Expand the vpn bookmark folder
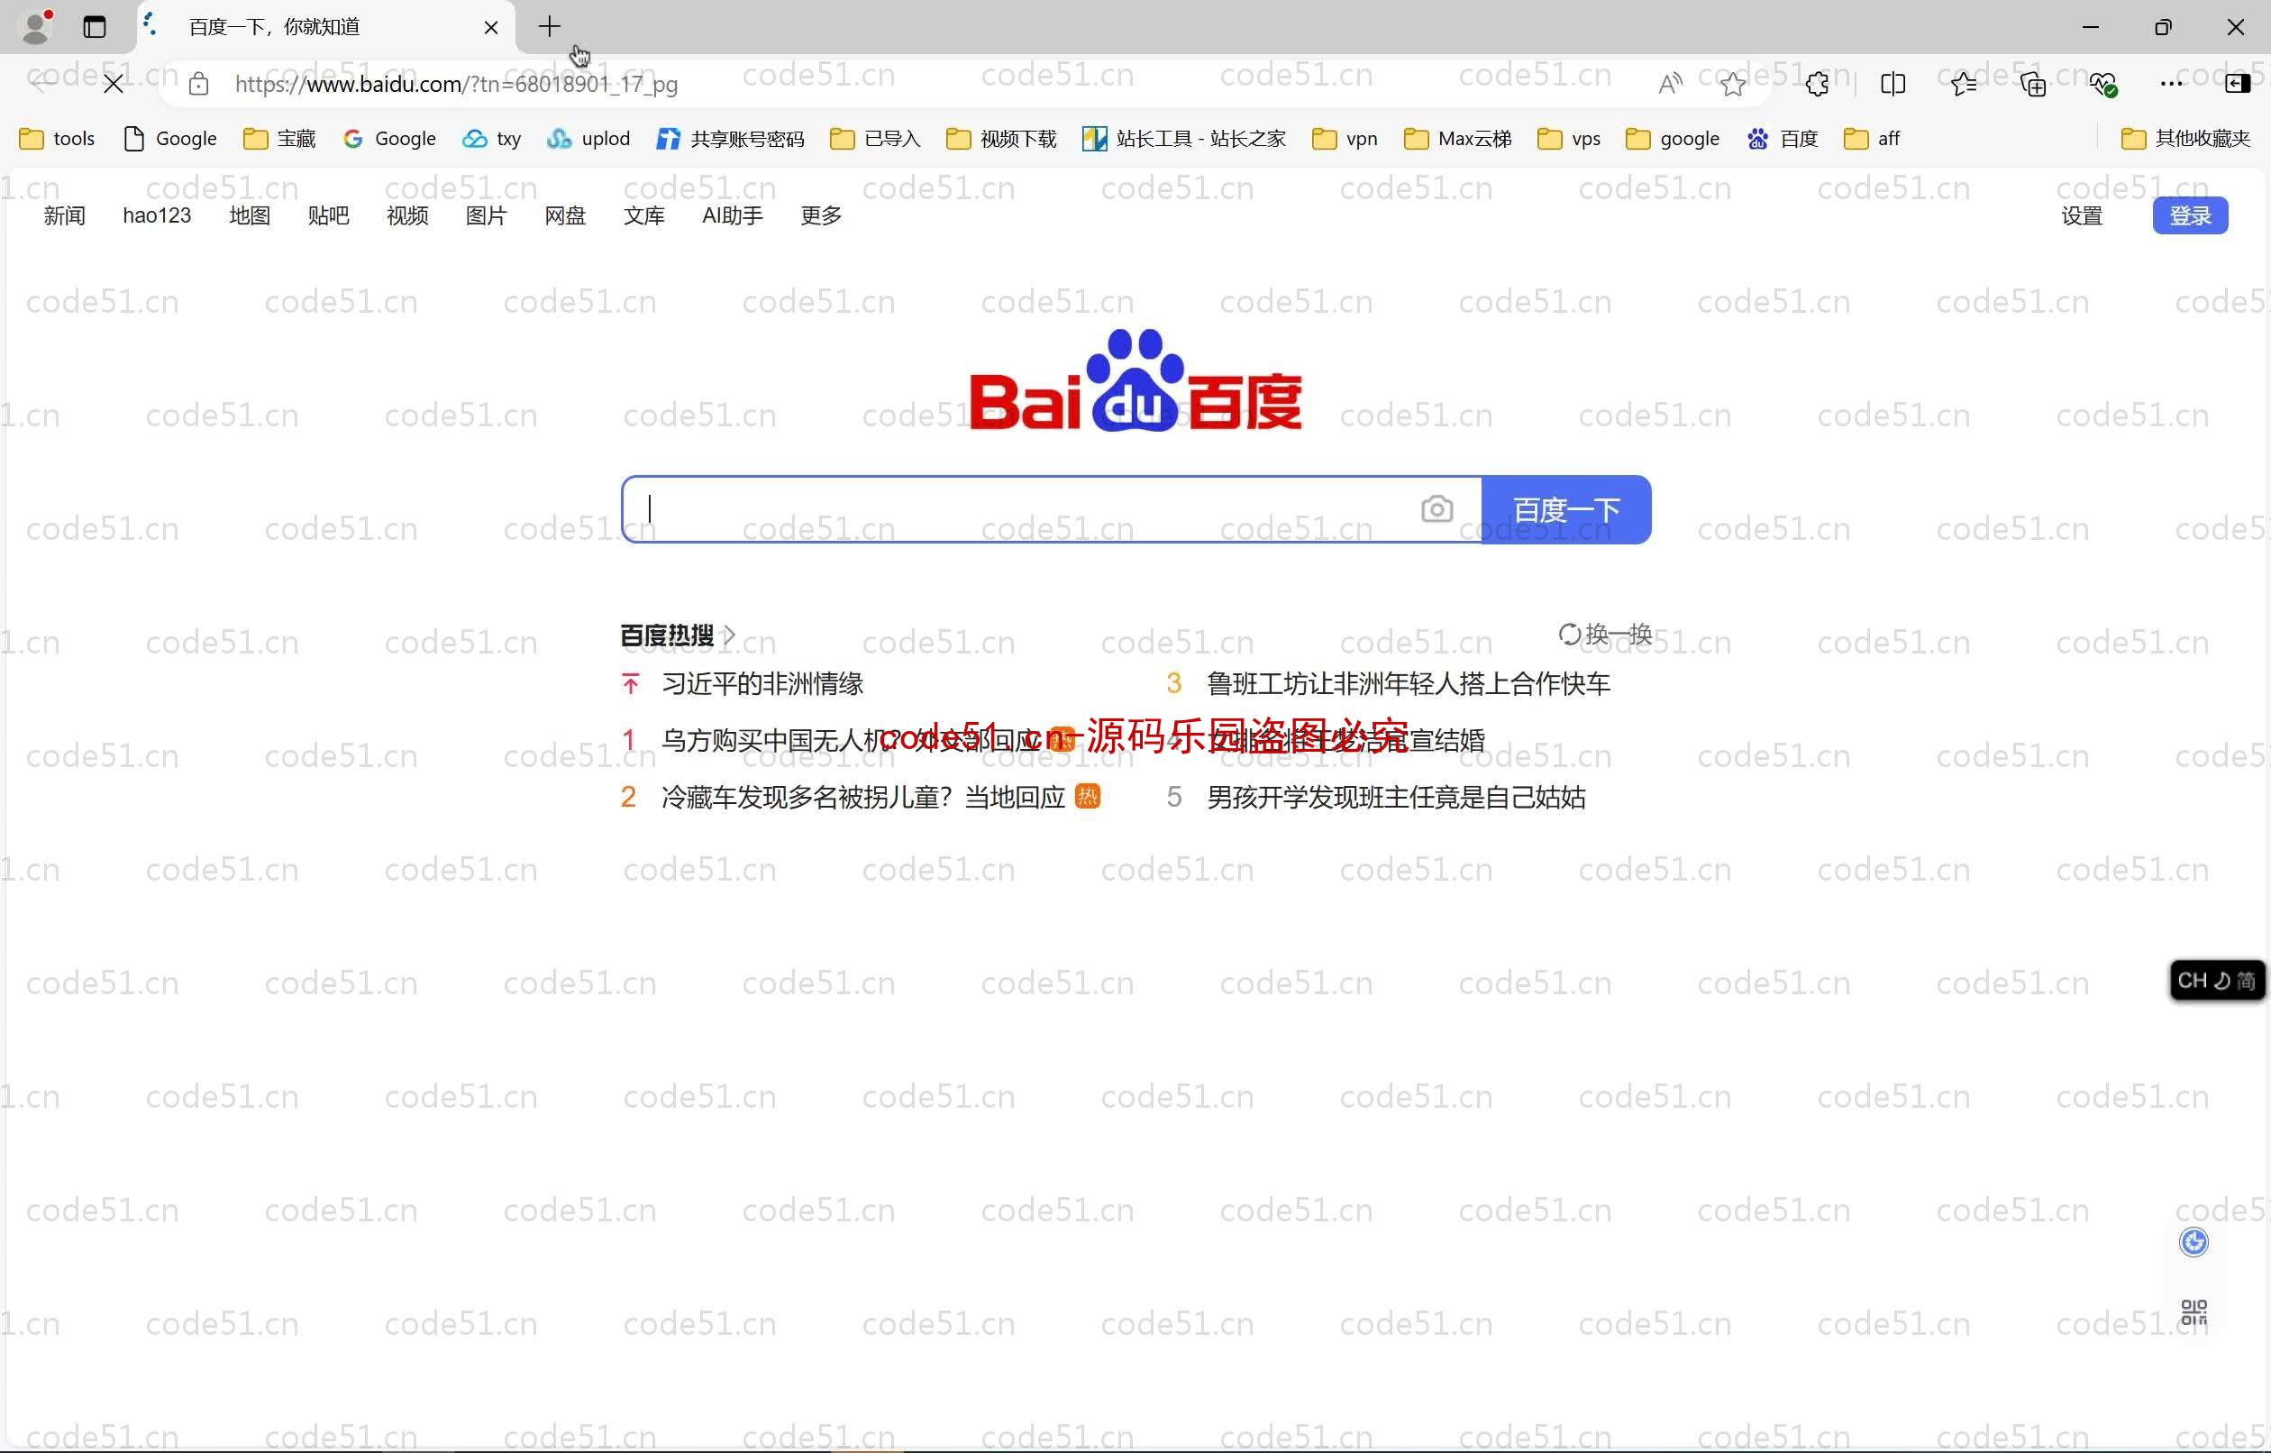 [1345, 139]
